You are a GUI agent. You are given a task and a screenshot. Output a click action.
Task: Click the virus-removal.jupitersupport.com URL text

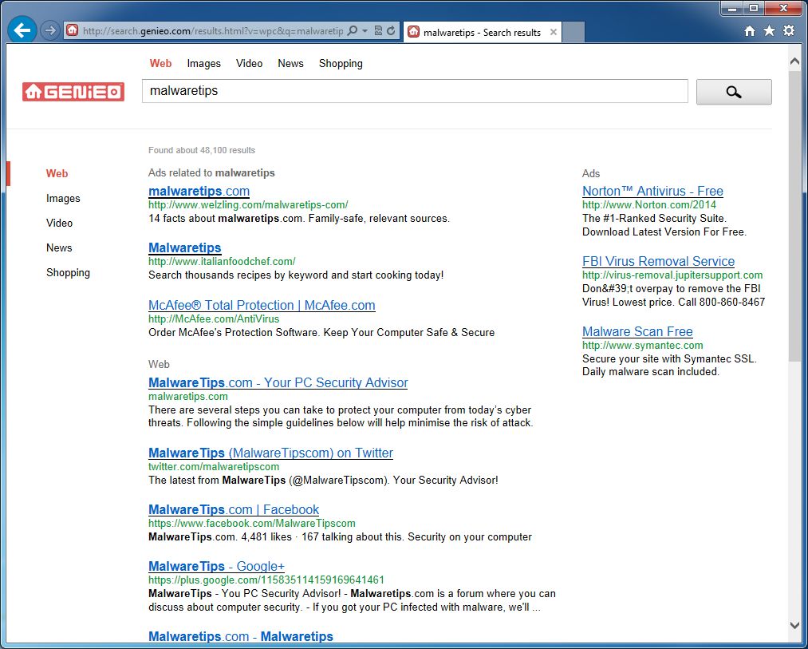[672, 275]
